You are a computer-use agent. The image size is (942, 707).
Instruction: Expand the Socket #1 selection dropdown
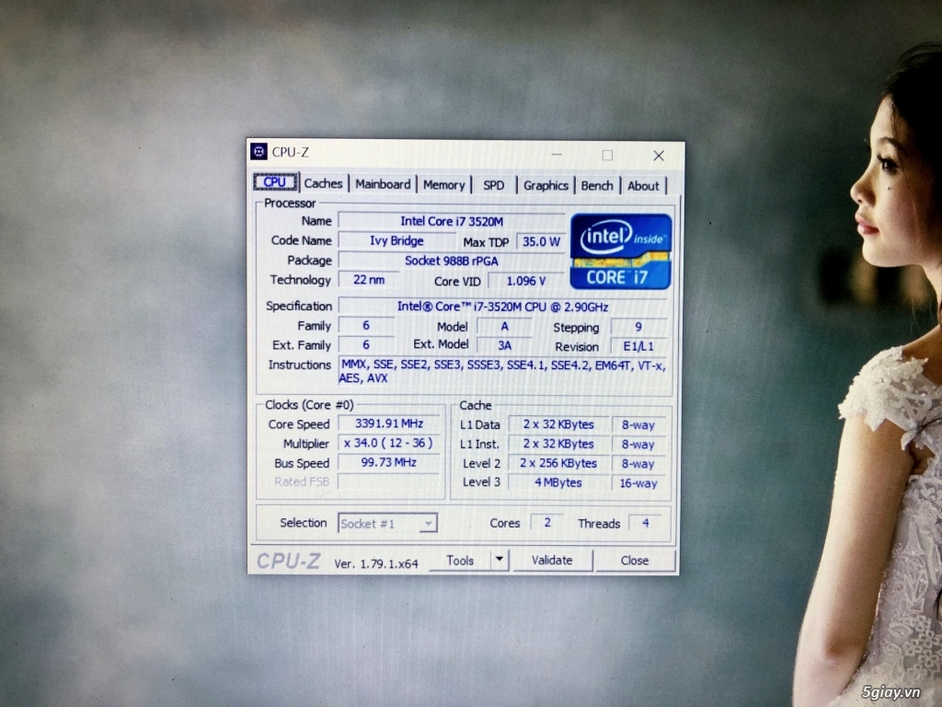(387, 524)
